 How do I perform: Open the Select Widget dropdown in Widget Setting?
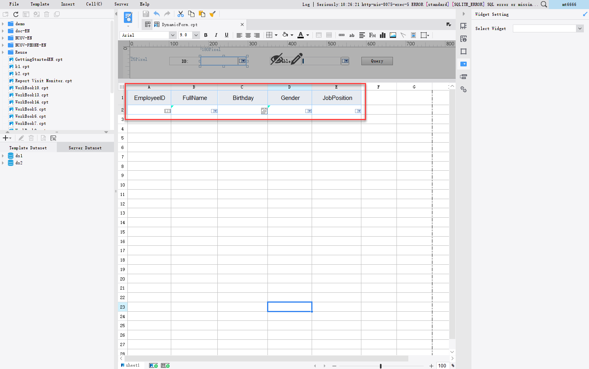tap(580, 28)
